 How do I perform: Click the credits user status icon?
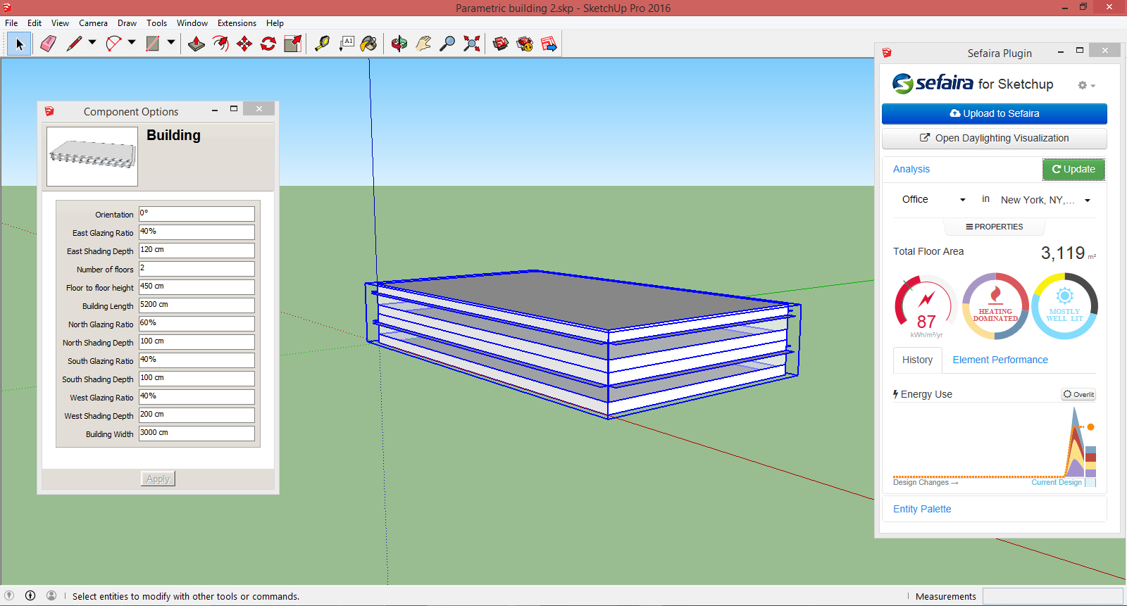pyautogui.click(x=51, y=595)
